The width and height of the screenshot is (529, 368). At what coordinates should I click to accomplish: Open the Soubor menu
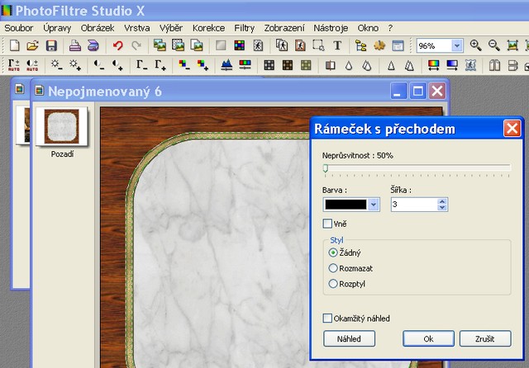coord(19,28)
